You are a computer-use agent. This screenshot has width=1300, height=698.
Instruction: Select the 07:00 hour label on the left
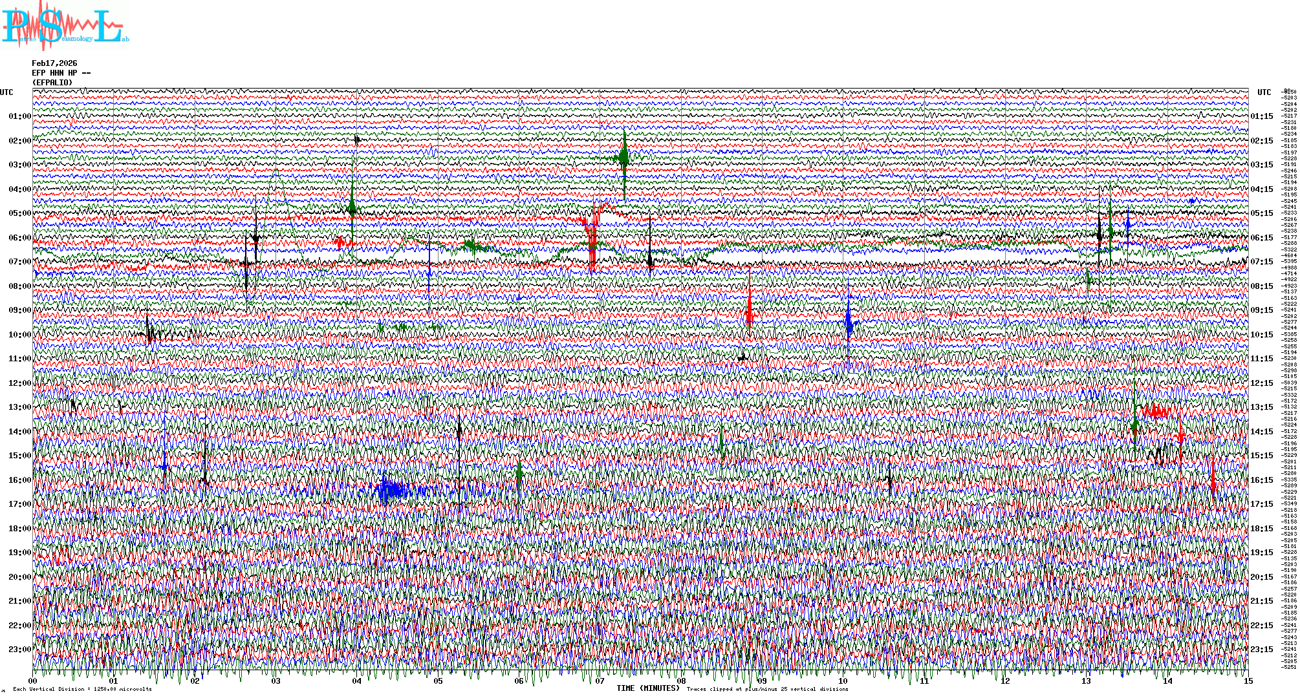coord(19,262)
